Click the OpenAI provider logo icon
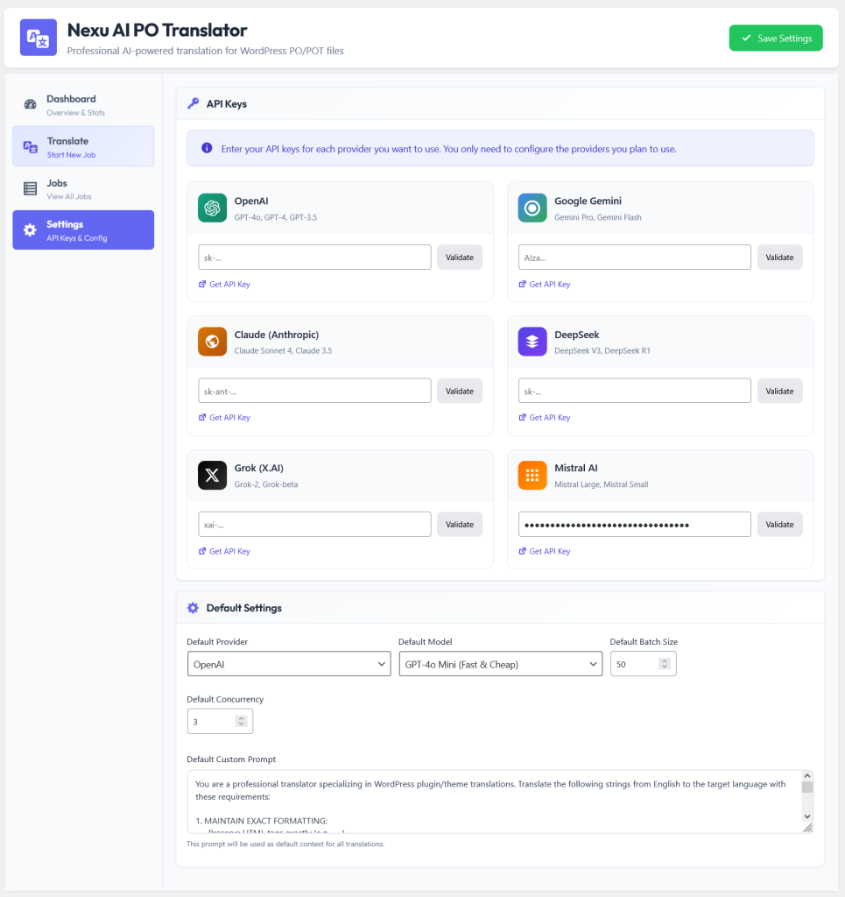Screen dimensions: 845x897 tap(212, 208)
